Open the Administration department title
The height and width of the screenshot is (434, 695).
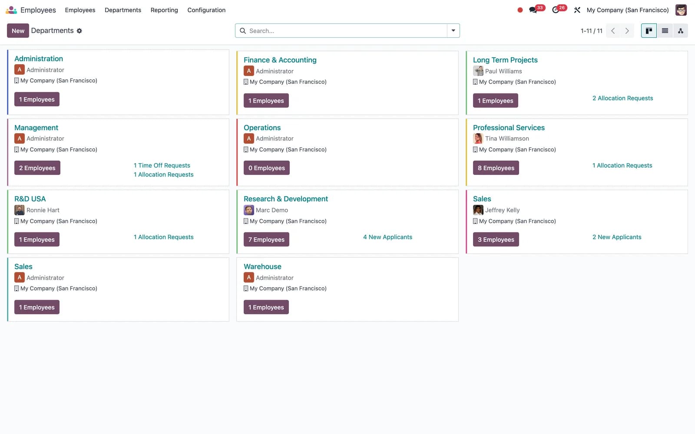[x=39, y=59]
